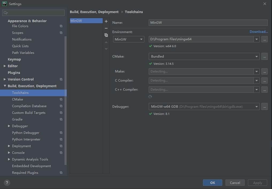
Task: Expand the Deployment subsection
Action: [x=9, y=146]
